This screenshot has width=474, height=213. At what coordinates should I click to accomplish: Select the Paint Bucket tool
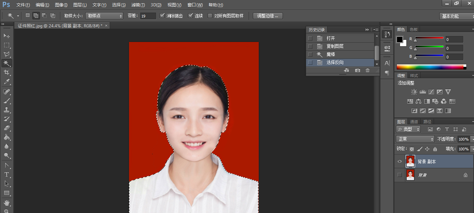[7, 137]
